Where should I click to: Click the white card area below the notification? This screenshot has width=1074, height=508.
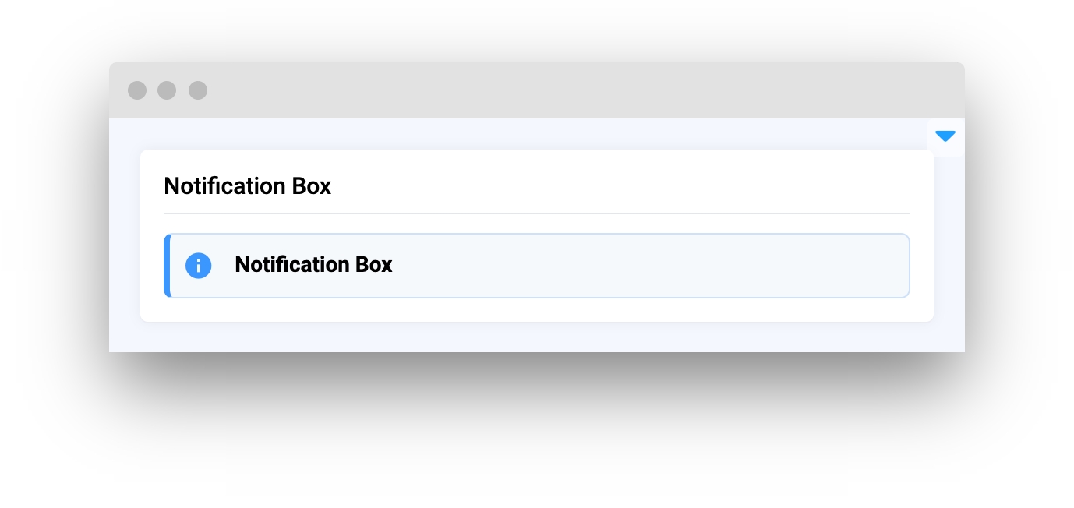(537, 310)
